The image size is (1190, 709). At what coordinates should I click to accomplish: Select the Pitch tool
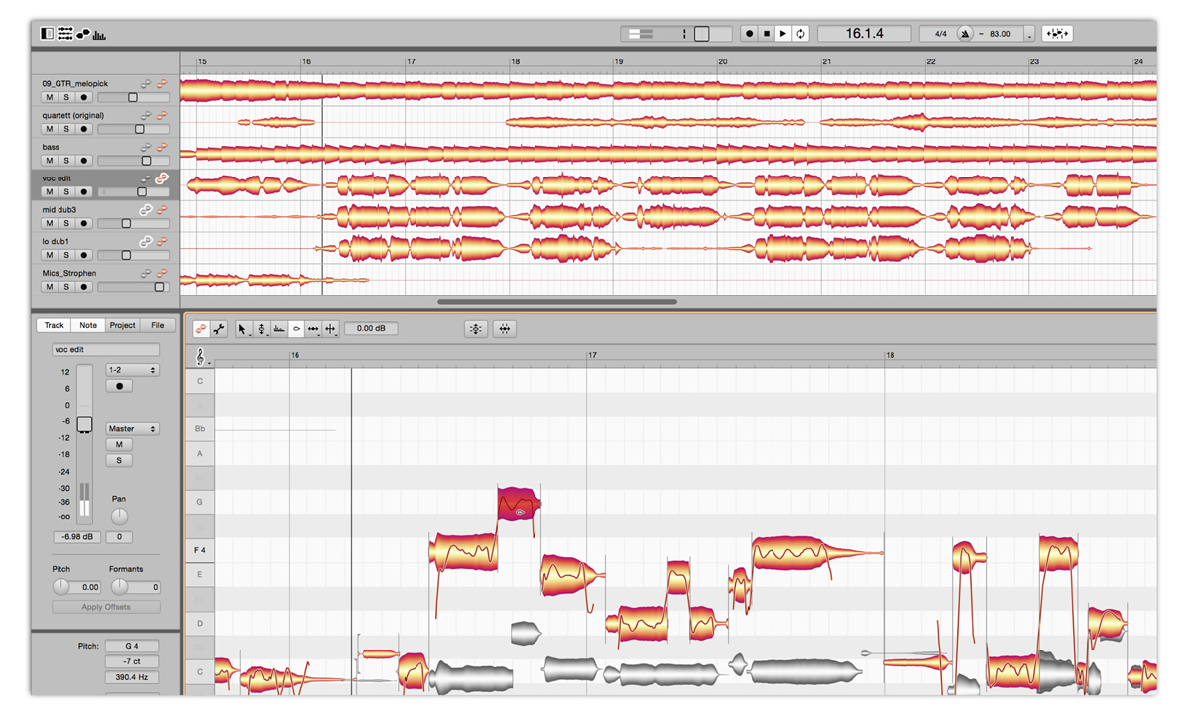[x=261, y=328]
